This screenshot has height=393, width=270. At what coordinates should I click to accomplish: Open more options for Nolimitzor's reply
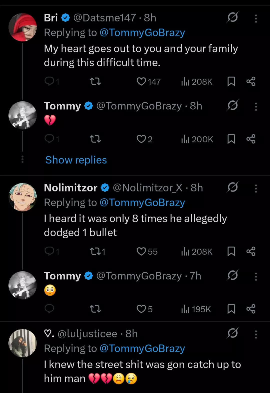(256, 188)
